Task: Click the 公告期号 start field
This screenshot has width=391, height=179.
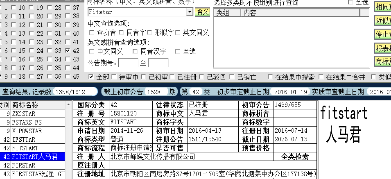Action: click(128, 63)
